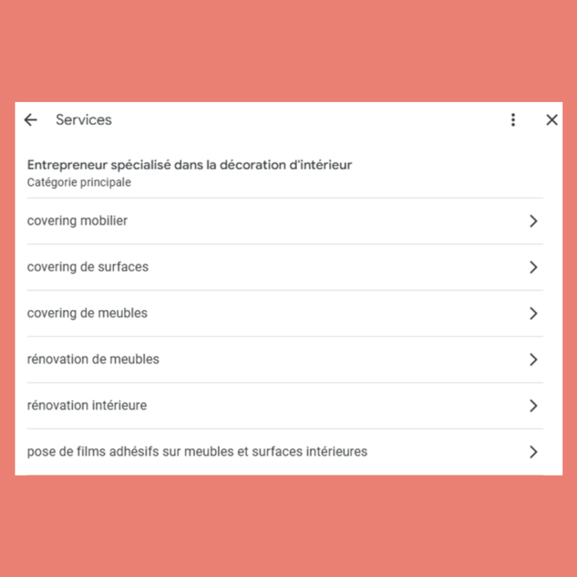Click the main category 'Entrepreneur spécialisé' heading
The height and width of the screenshot is (577, 577).
pos(189,165)
